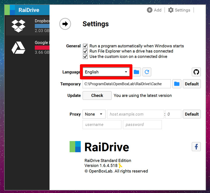Click the Update section label
The image size is (210, 193).
74,95
